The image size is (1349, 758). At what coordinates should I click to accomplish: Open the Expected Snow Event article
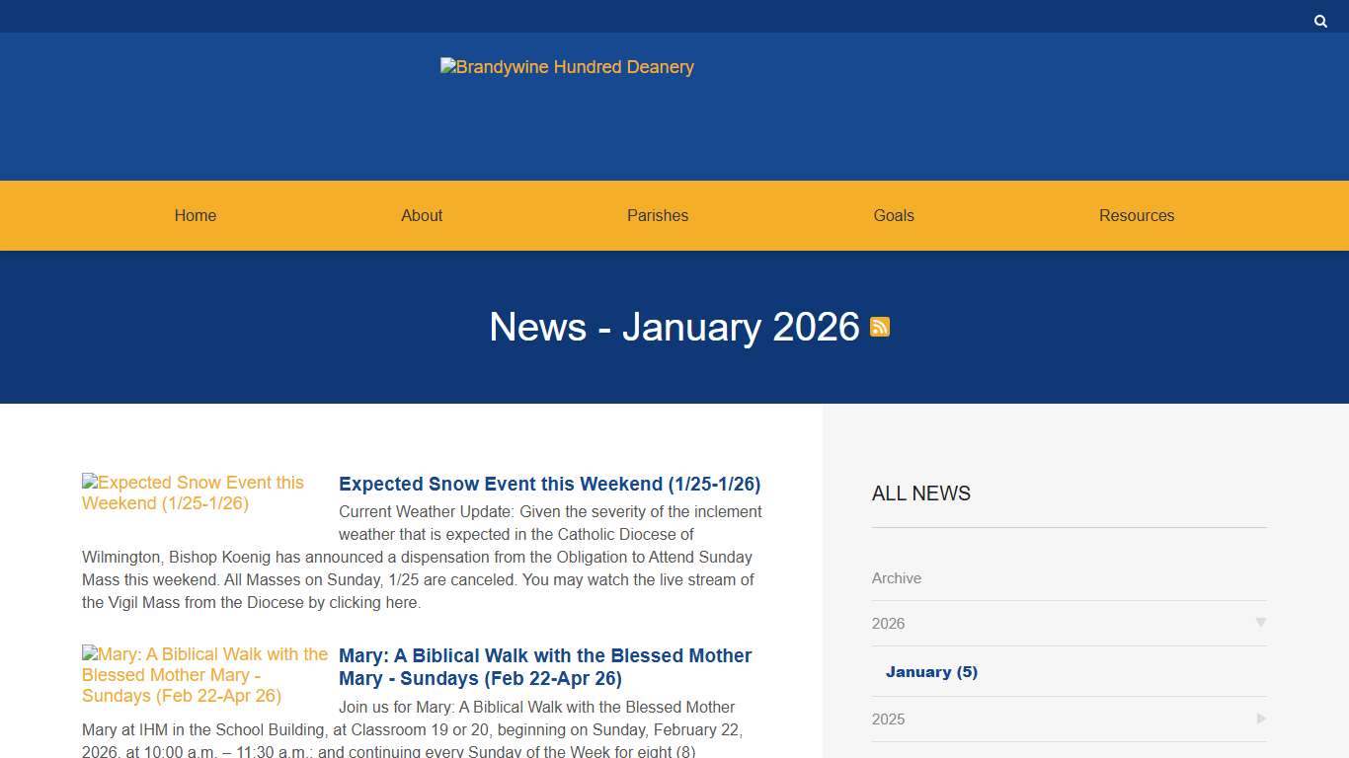(550, 484)
